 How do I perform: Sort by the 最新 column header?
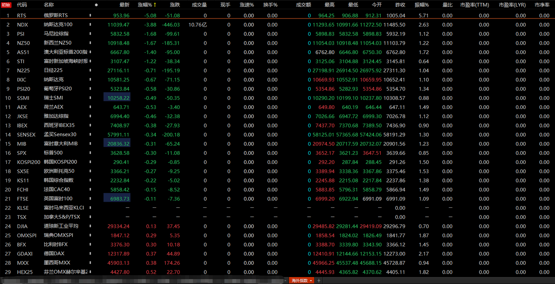click(x=124, y=5)
